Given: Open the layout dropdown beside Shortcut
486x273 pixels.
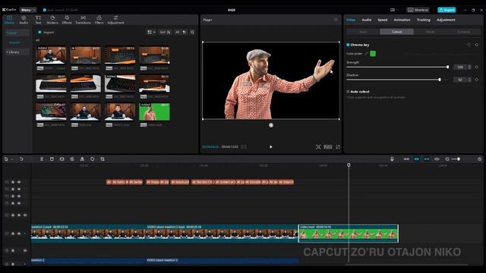Looking at the screenshot, I should pos(394,10).
